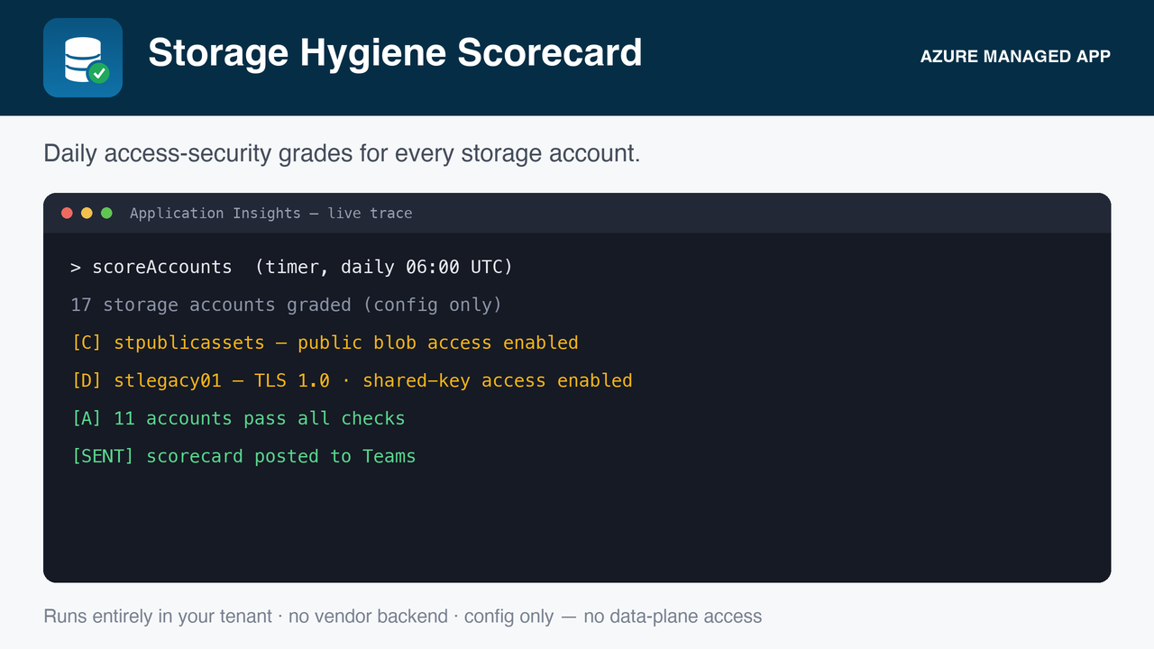Click "17 storage accounts graded" line
This screenshot has width=1154, height=649.
(286, 305)
